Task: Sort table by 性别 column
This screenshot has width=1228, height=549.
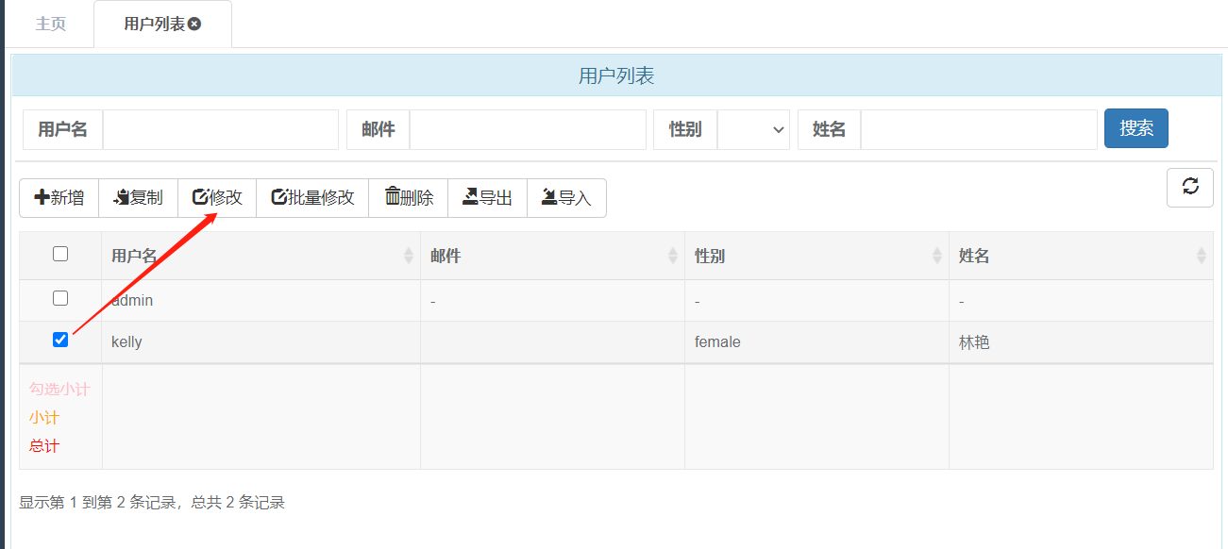Action: pos(817,256)
